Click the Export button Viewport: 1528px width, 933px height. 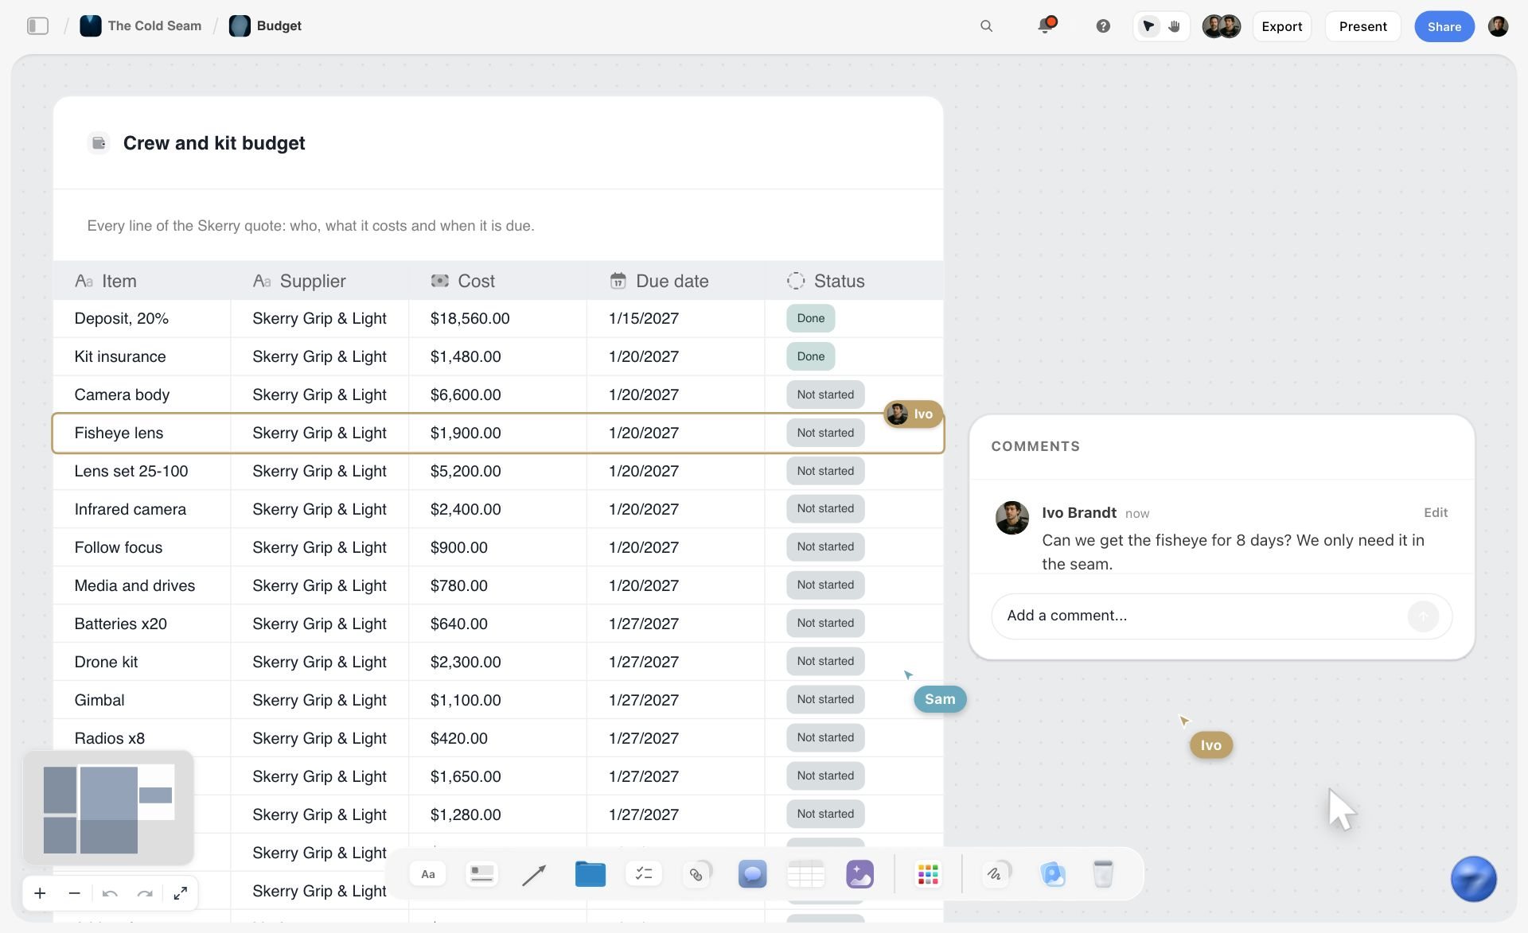[1281, 26]
